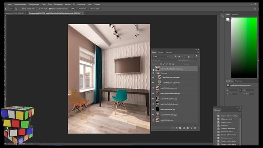
Task: Hide the RGB_color.jpg копия 2 layer
Action: (x=153, y=83)
